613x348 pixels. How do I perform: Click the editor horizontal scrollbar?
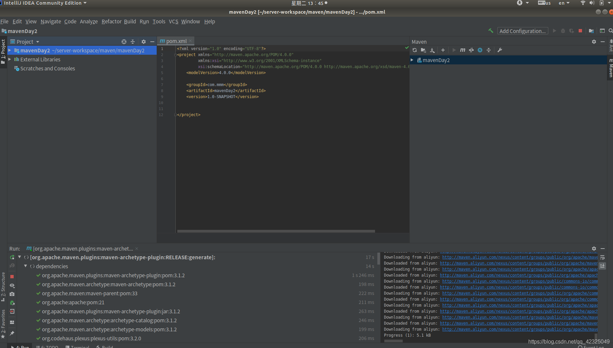click(276, 231)
